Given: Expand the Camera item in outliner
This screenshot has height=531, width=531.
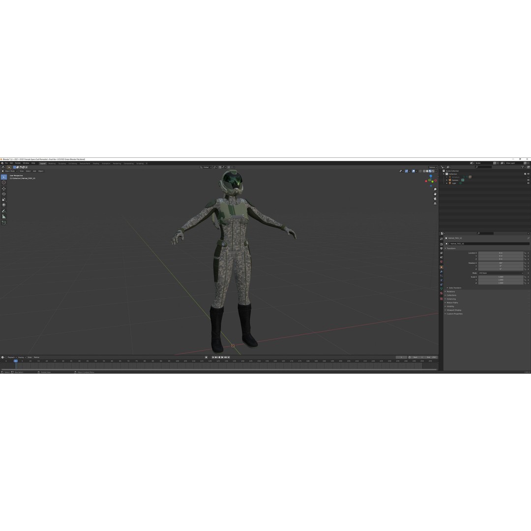Looking at the screenshot, I should tap(446, 180).
